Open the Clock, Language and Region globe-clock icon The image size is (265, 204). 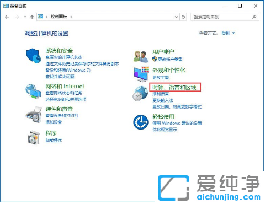pyautogui.click(x=140, y=94)
